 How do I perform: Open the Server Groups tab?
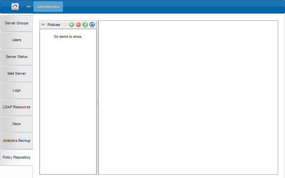16,23
